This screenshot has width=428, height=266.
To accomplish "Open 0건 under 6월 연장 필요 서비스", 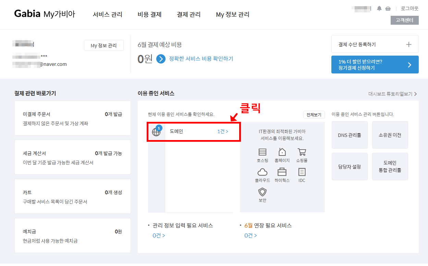I will point(250,235).
